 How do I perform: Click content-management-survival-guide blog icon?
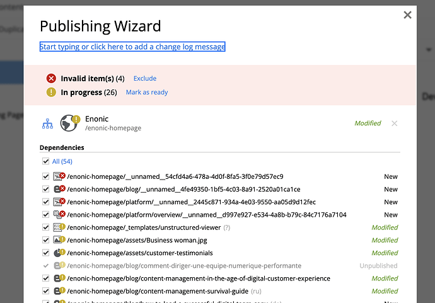(x=58, y=292)
